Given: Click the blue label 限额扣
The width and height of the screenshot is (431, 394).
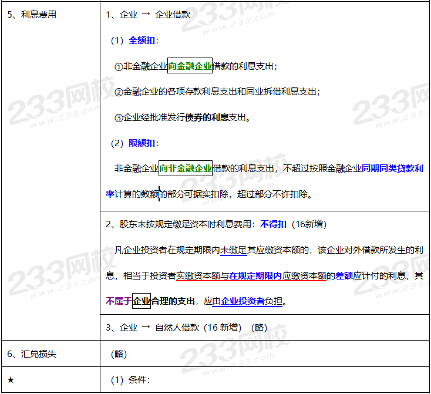Looking at the screenshot, I should pos(142,143).
